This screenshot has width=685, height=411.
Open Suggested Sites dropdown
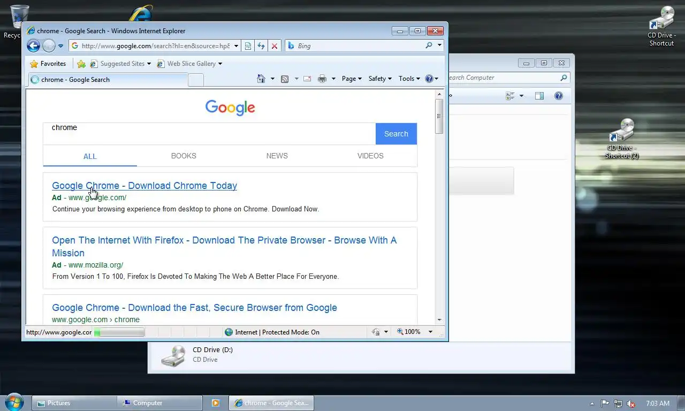(x=120, y=64)
